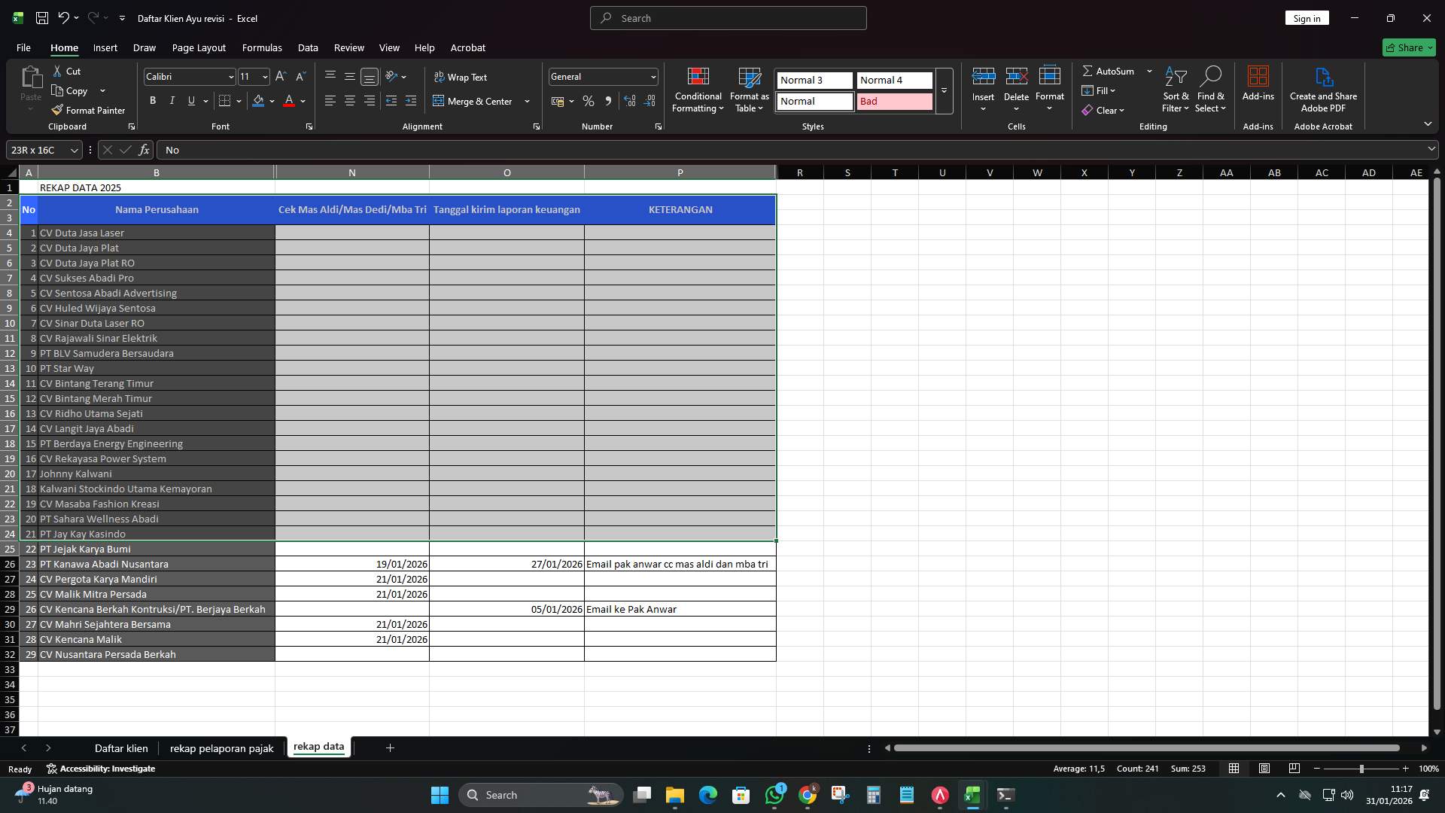Increase decimal places for selection
Image resolution: width=1445 pixels, height=813 pixels.
630,100
